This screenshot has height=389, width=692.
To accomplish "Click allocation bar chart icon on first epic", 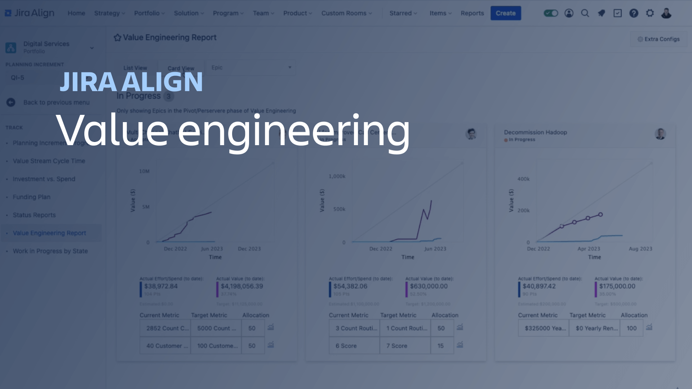I will [271, 327].
